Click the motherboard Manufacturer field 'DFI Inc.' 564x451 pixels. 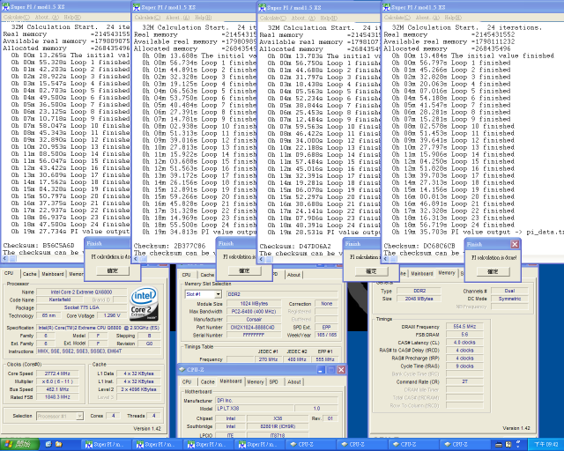277,400
